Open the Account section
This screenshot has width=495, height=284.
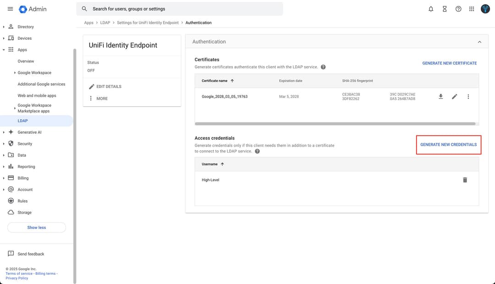point(25,190)
